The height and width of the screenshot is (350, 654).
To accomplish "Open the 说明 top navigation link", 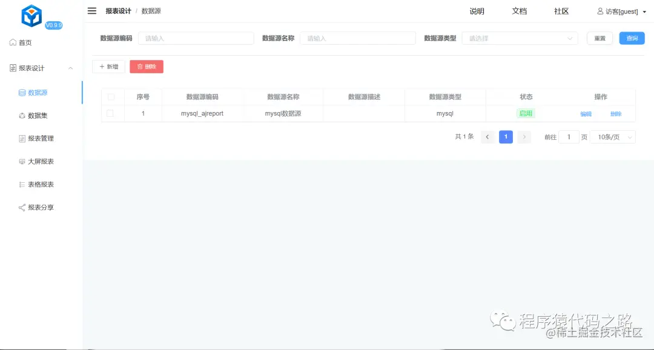I will click(477, 12).
